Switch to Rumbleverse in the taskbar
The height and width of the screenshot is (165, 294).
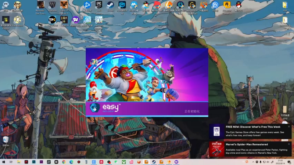(x=176, y=162)
